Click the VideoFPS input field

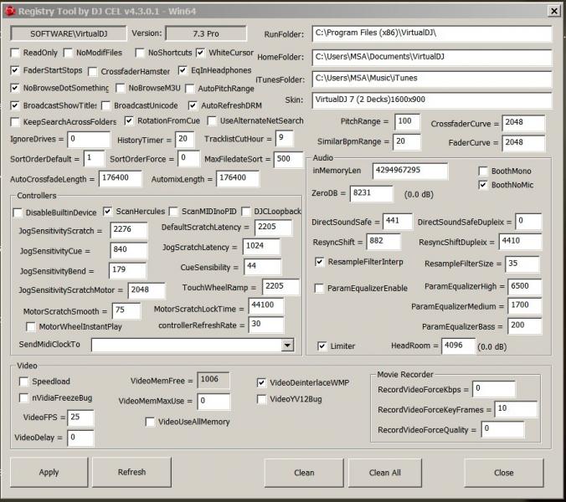tap(80, 418)
